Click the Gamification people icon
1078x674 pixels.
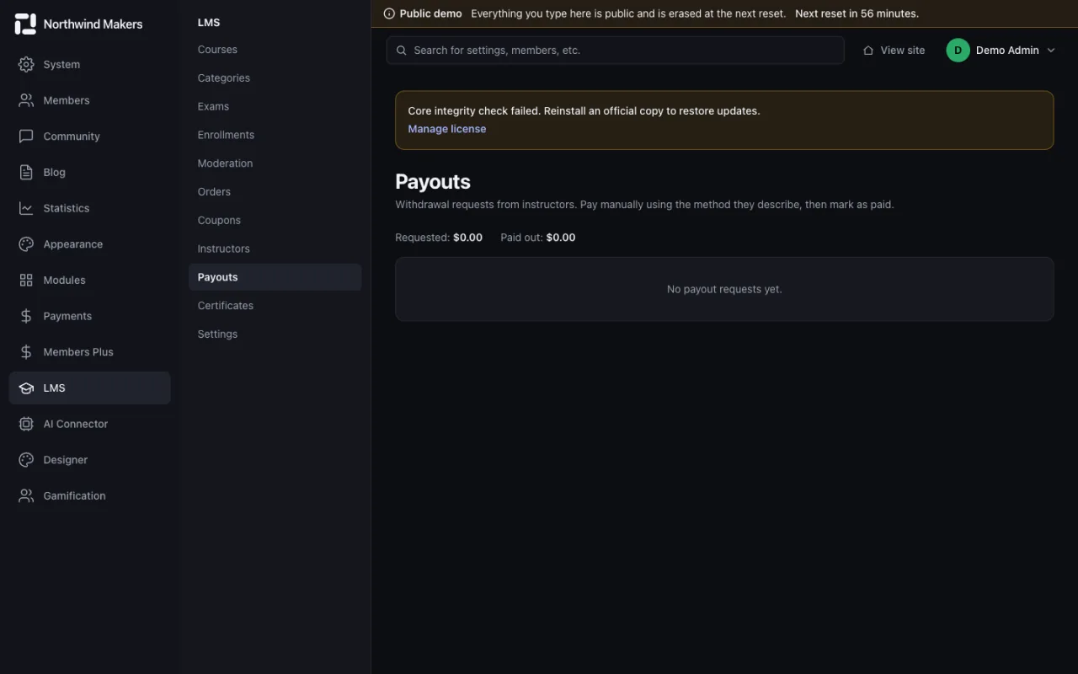26,495
